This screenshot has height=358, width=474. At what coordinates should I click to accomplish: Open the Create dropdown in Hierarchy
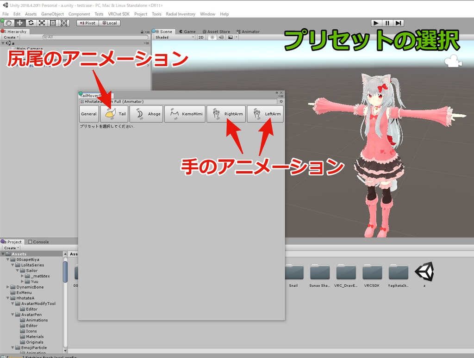pos(12,37)
